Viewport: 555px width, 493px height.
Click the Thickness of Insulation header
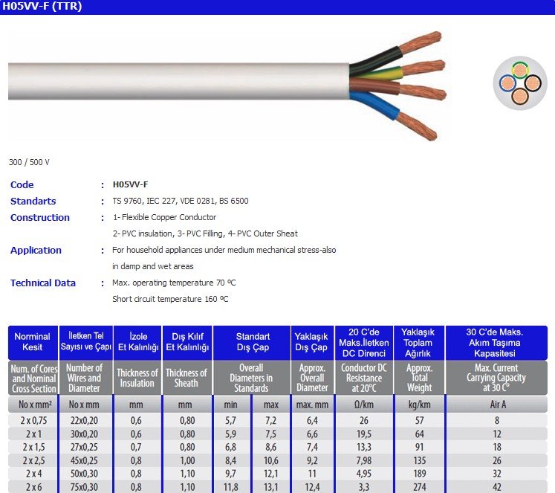138,378
